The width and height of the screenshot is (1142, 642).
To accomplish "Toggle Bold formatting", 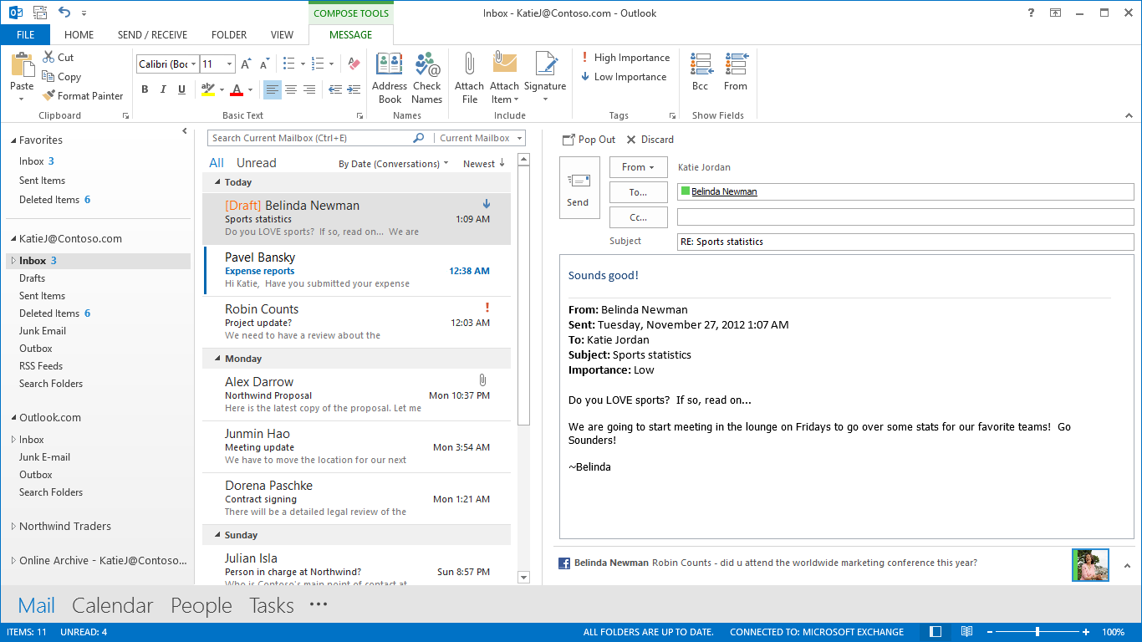I will [x=145, y=89].
